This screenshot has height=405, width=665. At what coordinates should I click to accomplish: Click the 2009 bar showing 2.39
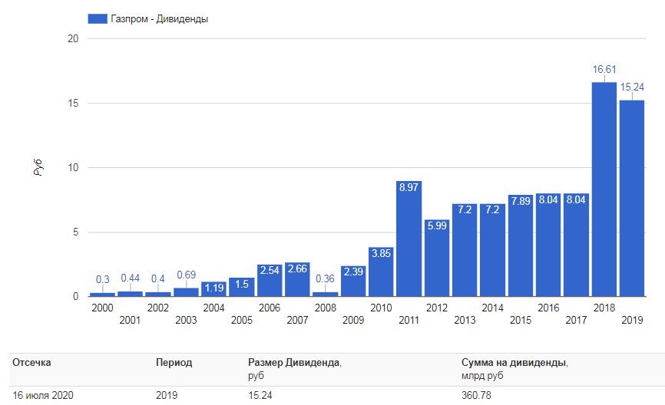353,282
